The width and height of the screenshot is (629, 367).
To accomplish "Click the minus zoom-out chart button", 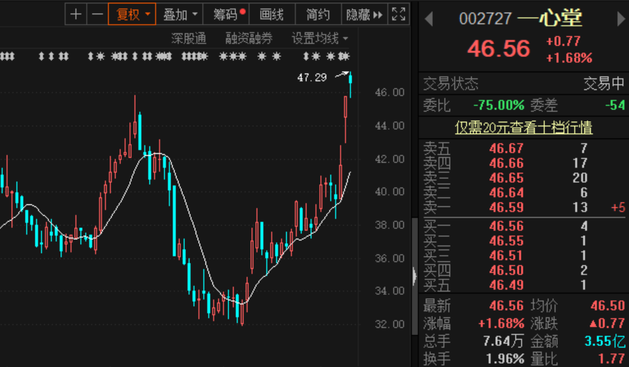I will point(97,14).
